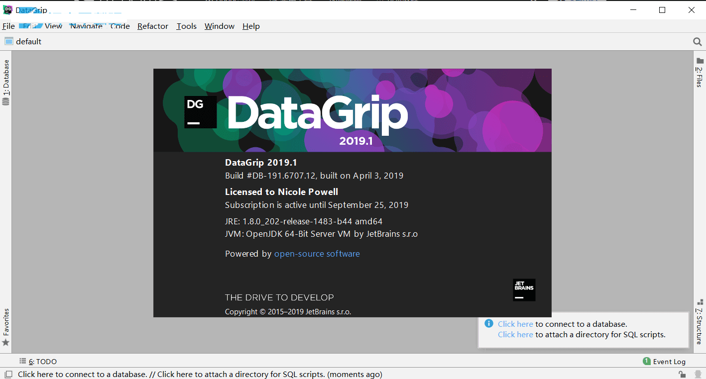Click here link to connect to a database
Viewport: 706px width, 379px height.
point(515,324)
